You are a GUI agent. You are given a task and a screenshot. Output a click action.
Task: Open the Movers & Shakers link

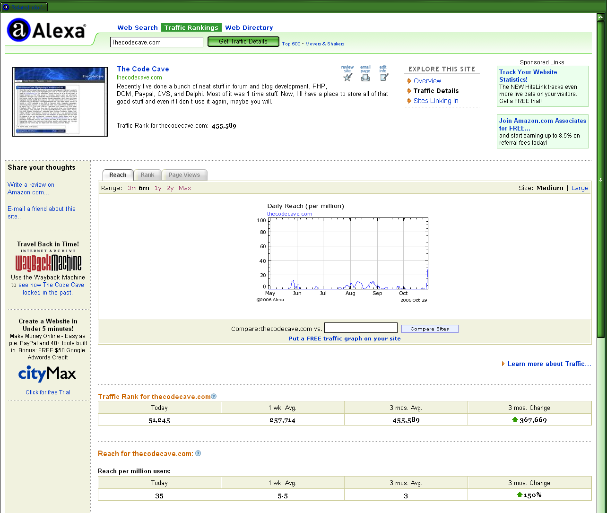(x=325, y=44)
